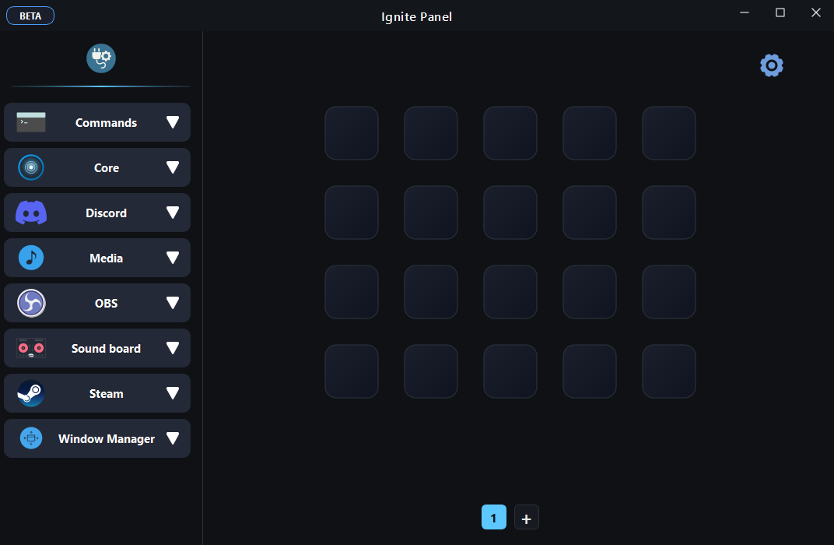The width and height of the screenshot is (834, 545).
Task: Expand the Media section
Action: [x=173, y=258]
